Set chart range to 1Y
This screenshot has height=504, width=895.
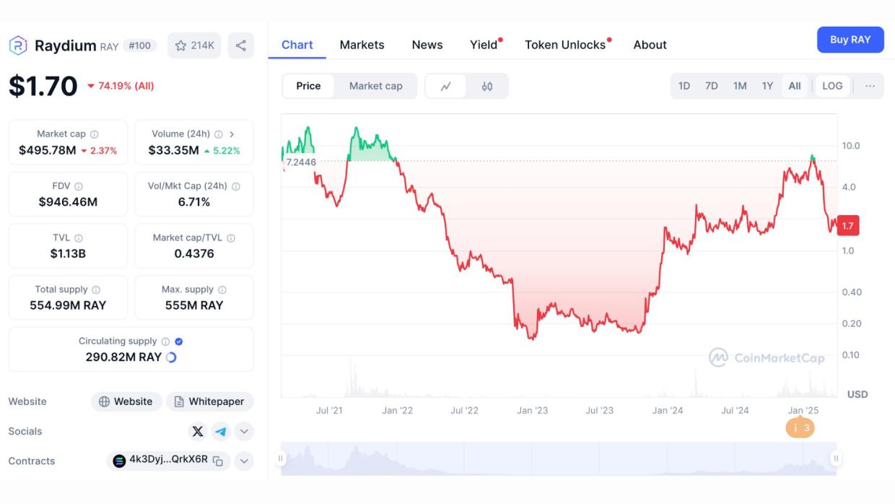click(x=767, y=86)
